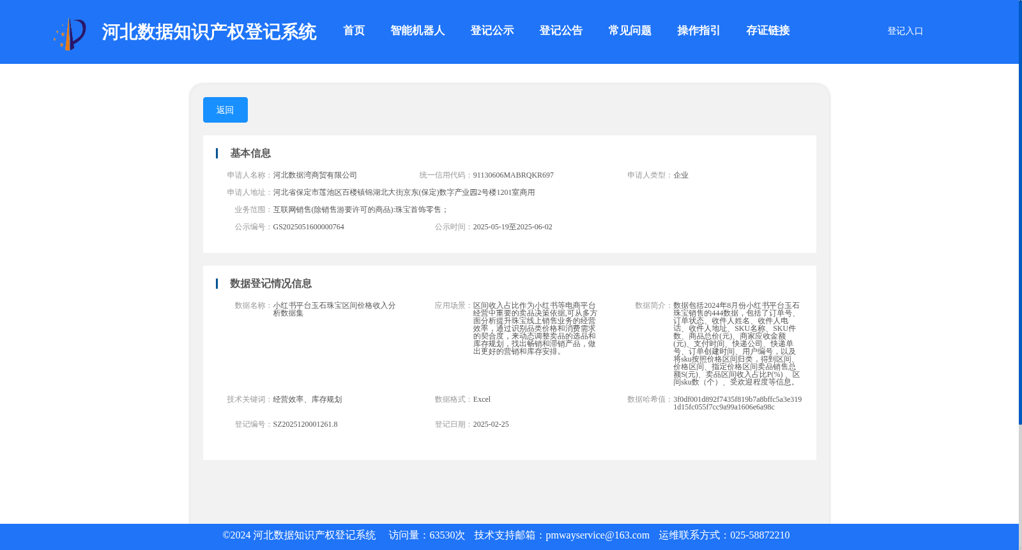Select footer email pmwayservice@163.com

597,535
